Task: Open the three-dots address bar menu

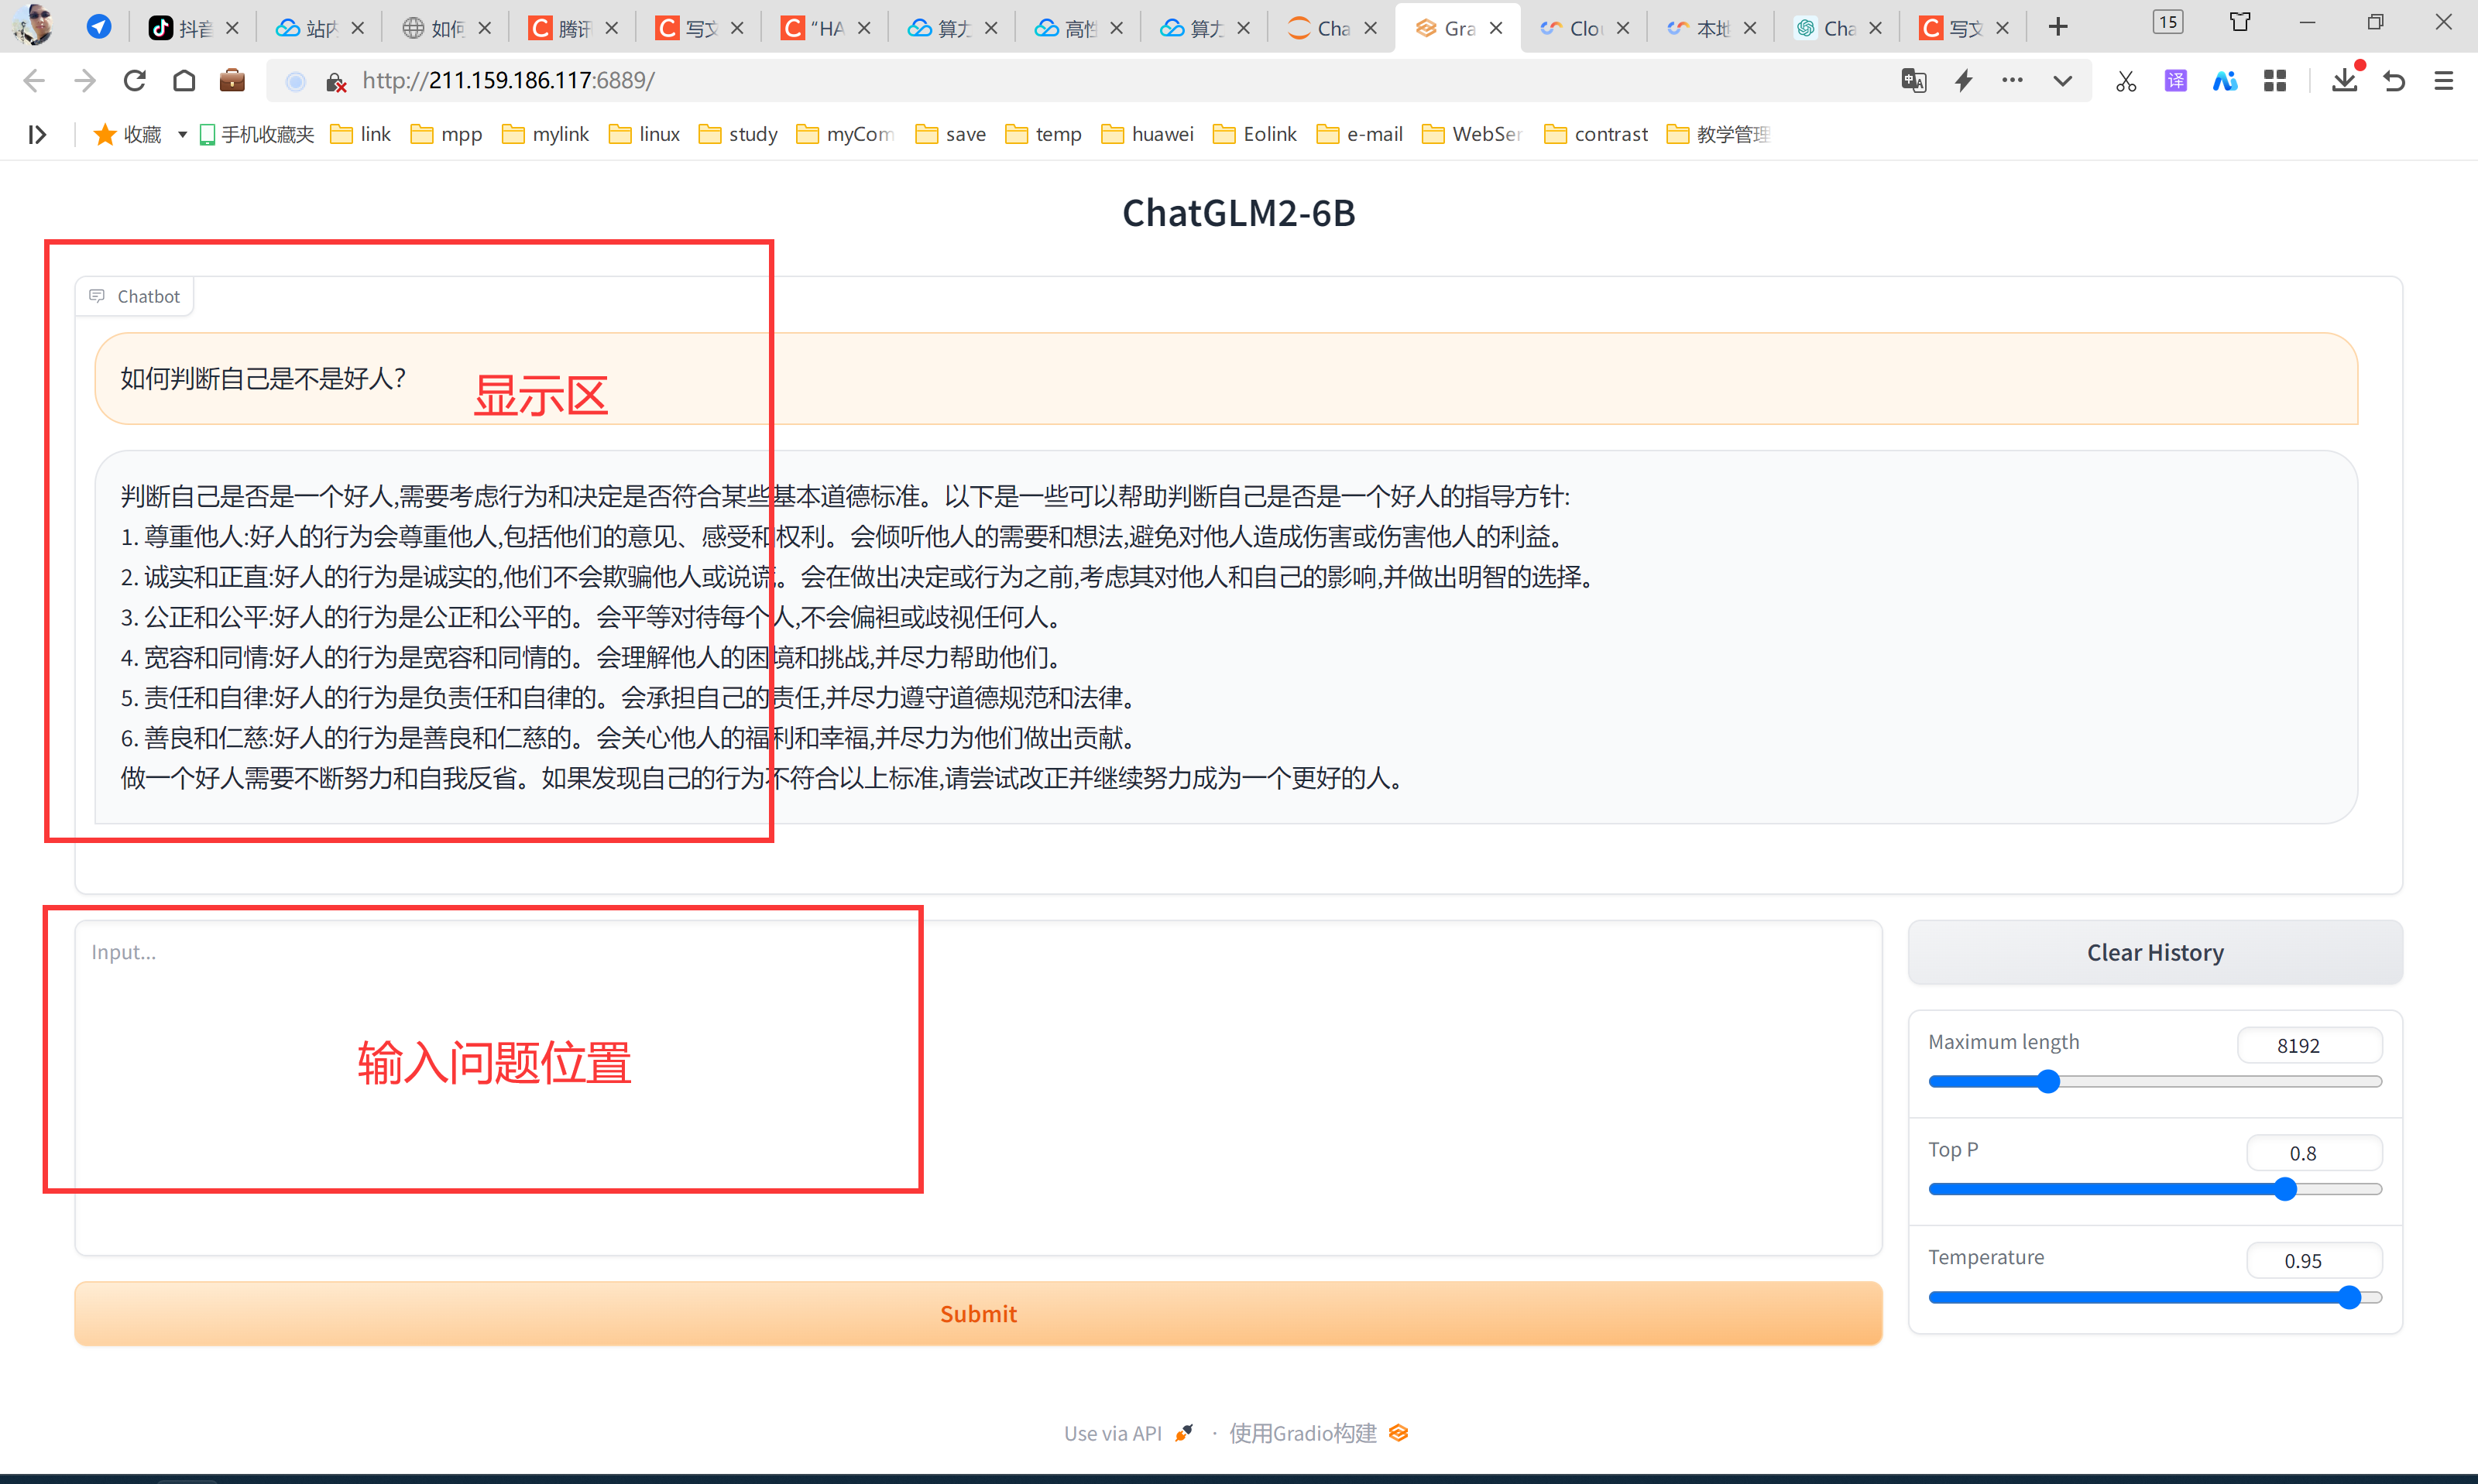Action: (2012, 80)
